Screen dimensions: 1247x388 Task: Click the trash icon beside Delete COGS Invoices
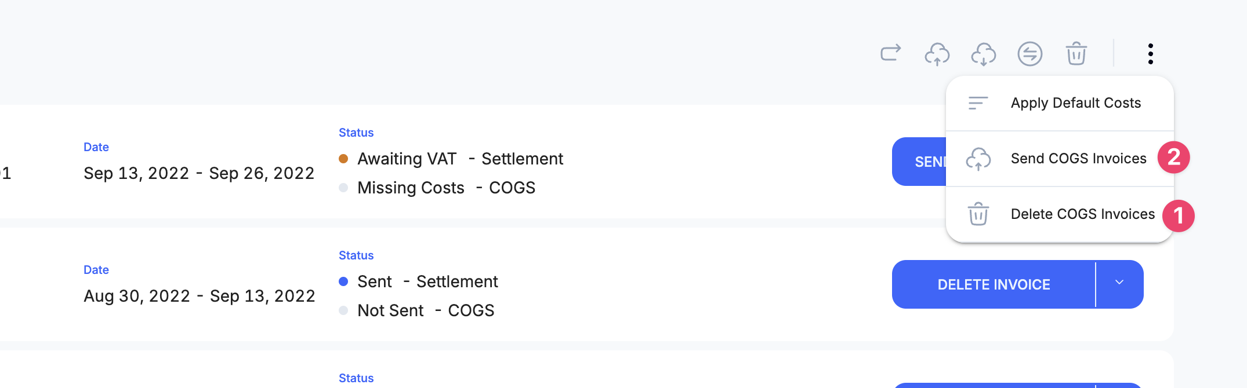click(x=978, y=214)
